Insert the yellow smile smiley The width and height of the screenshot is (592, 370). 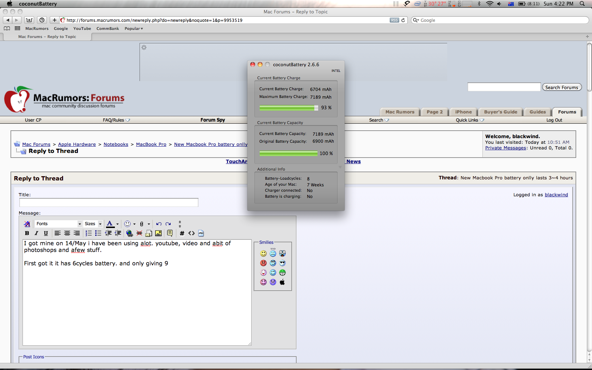coord(263,253)
